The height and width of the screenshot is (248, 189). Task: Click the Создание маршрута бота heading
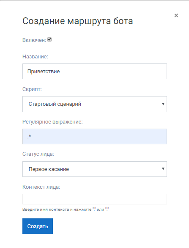click(x=78, y=21)
